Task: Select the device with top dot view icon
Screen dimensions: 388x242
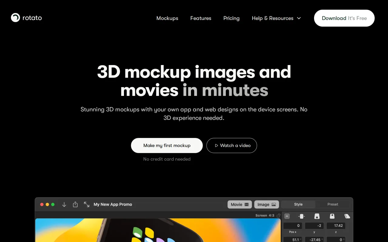Action: click(x=332, y=216)
